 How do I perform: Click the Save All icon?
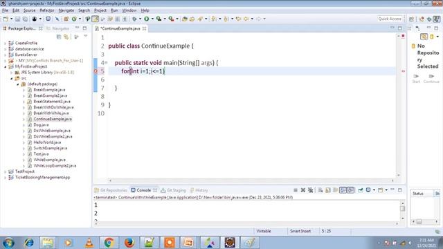(x=25, y=19)
